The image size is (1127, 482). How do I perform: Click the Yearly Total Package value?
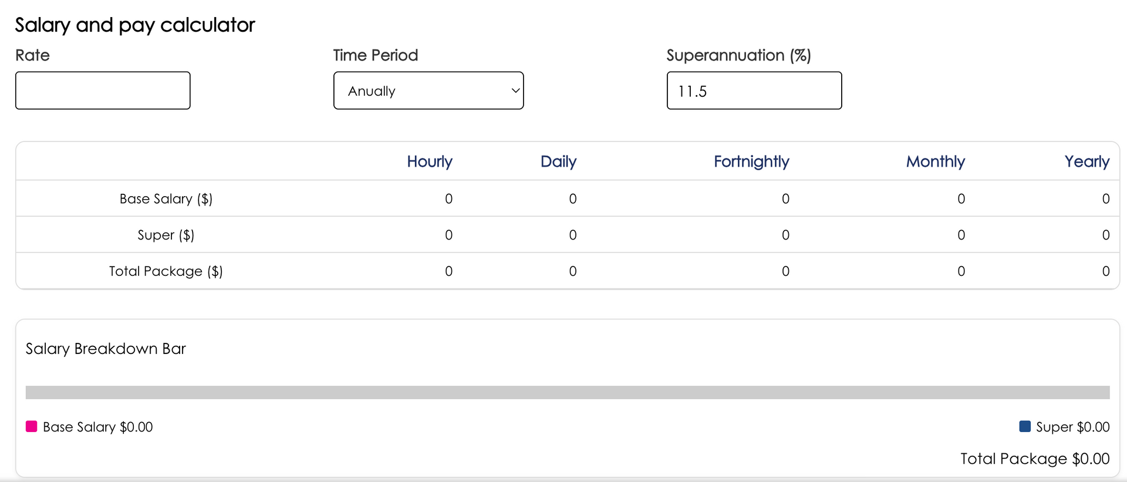(x=1105, y=271)
